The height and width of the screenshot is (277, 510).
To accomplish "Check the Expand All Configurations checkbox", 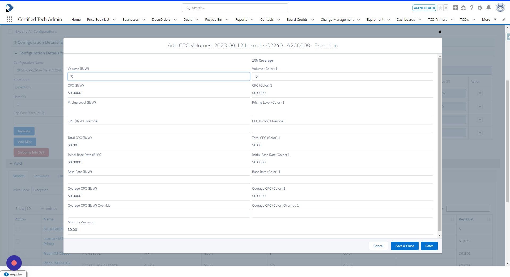I will pyautogui.click(x=10, y=31).
